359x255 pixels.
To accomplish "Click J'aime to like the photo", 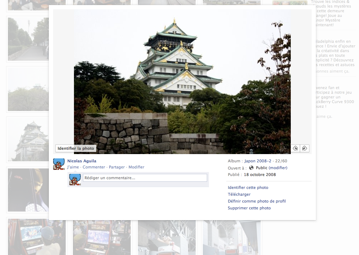I will (73, 167).
